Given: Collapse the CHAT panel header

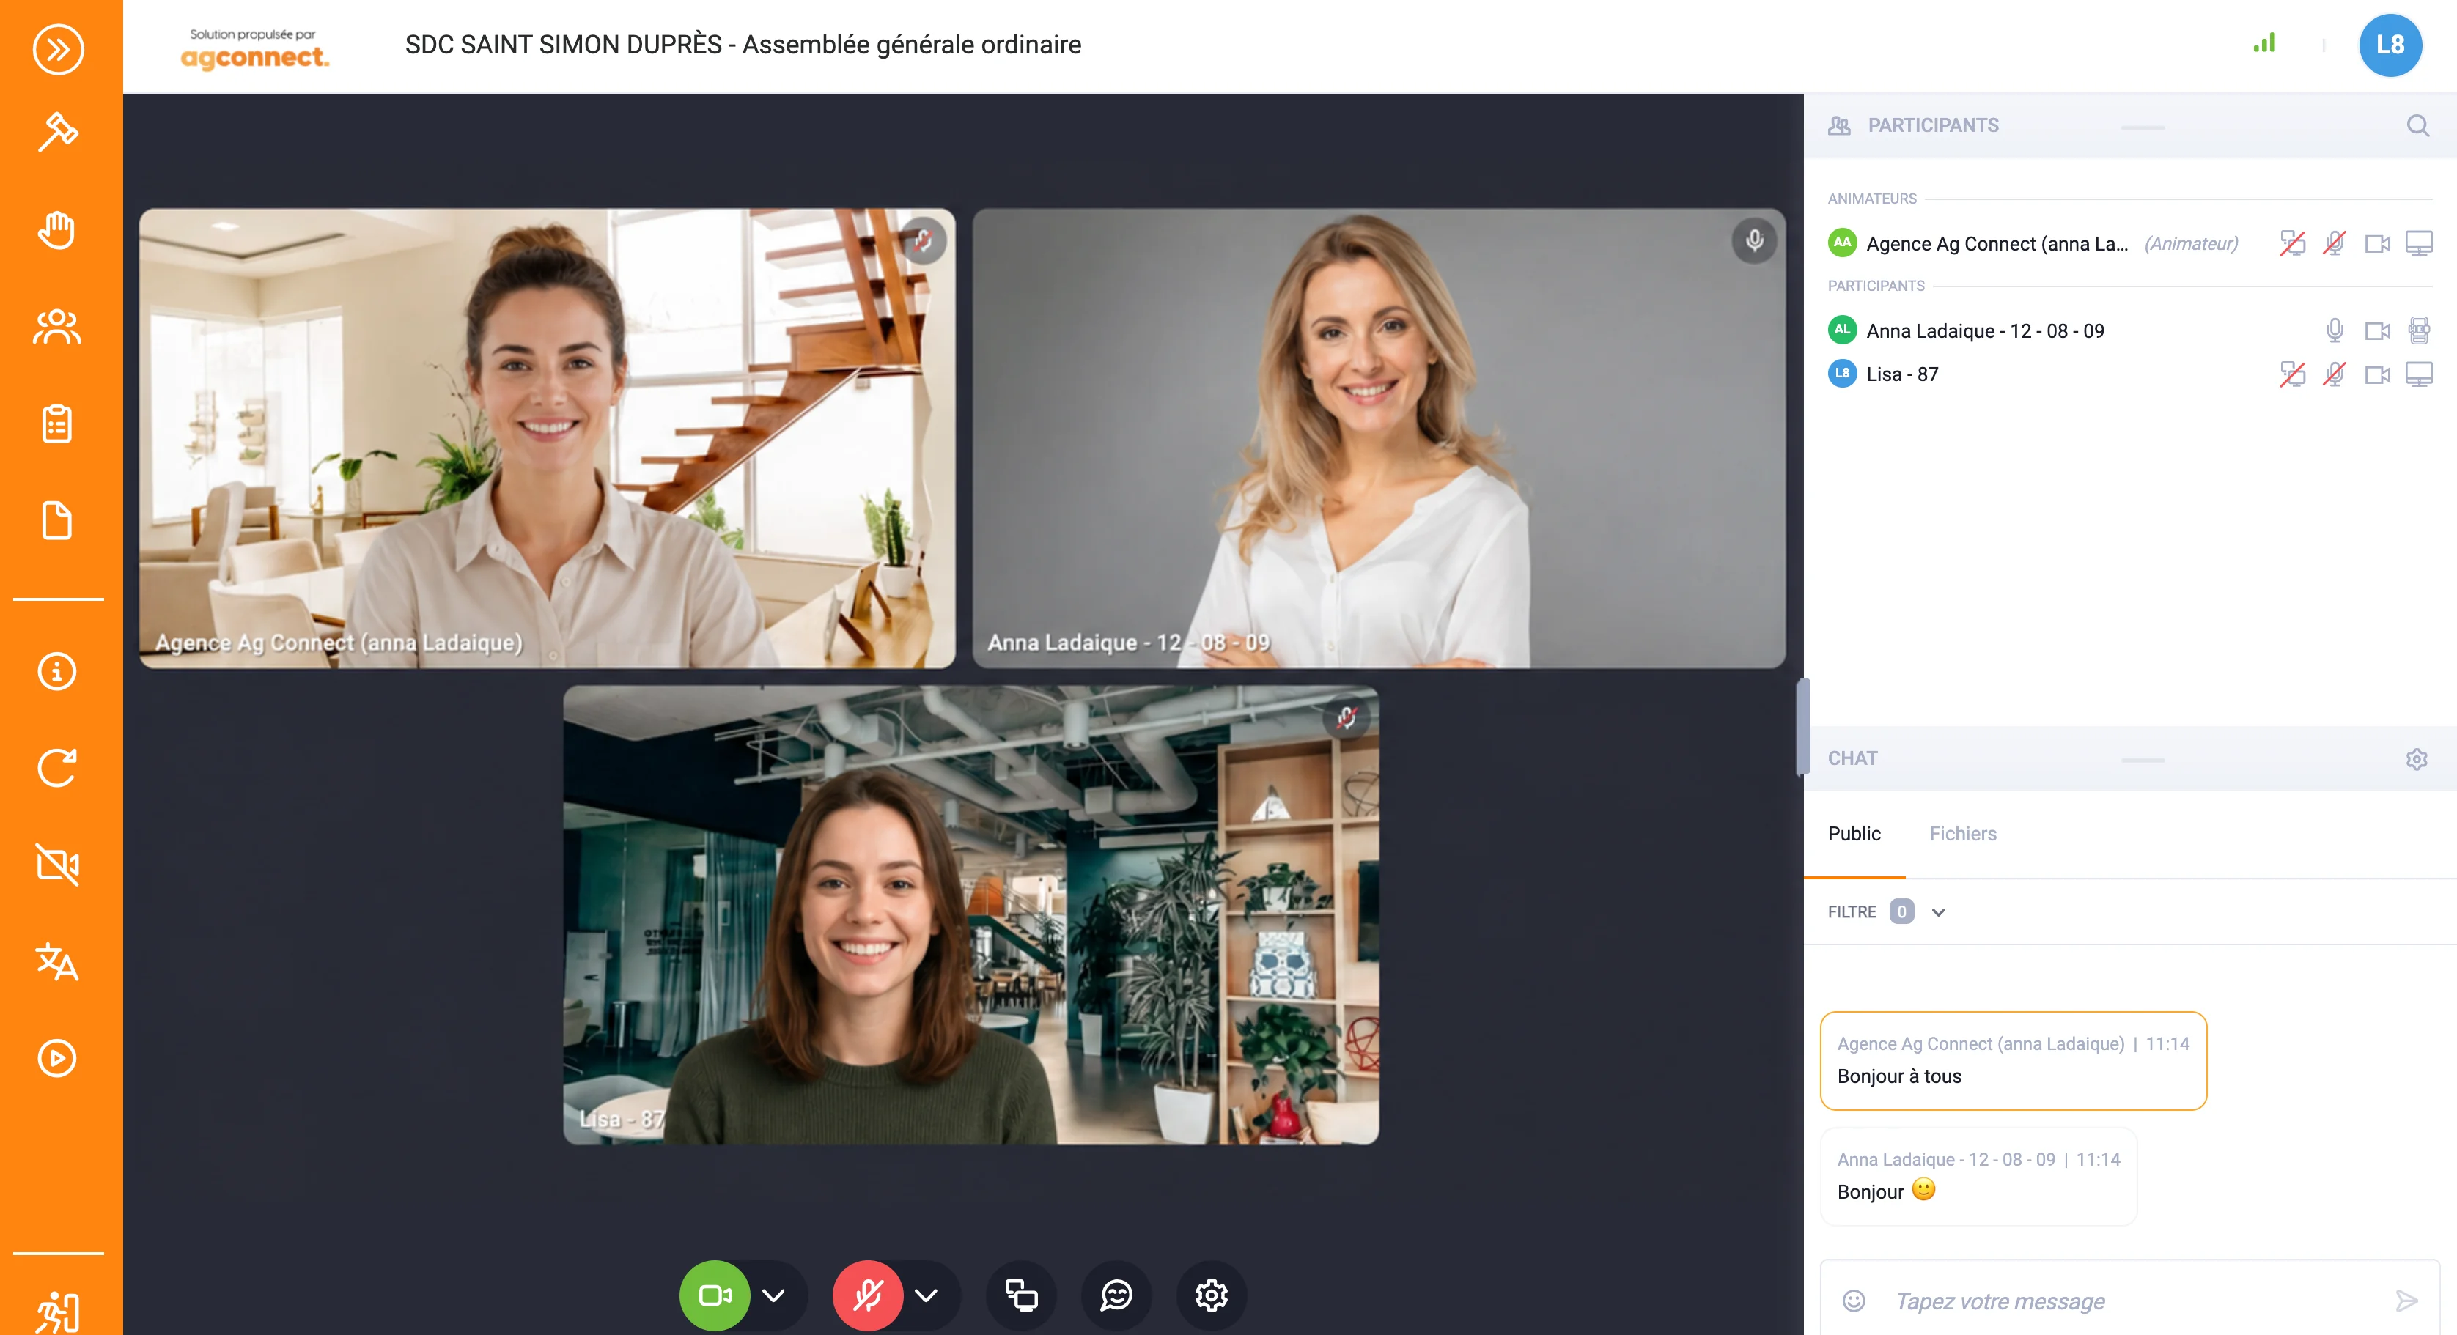Looking at the screenshot, I should pyautogui.click(x=2143, y=760).
